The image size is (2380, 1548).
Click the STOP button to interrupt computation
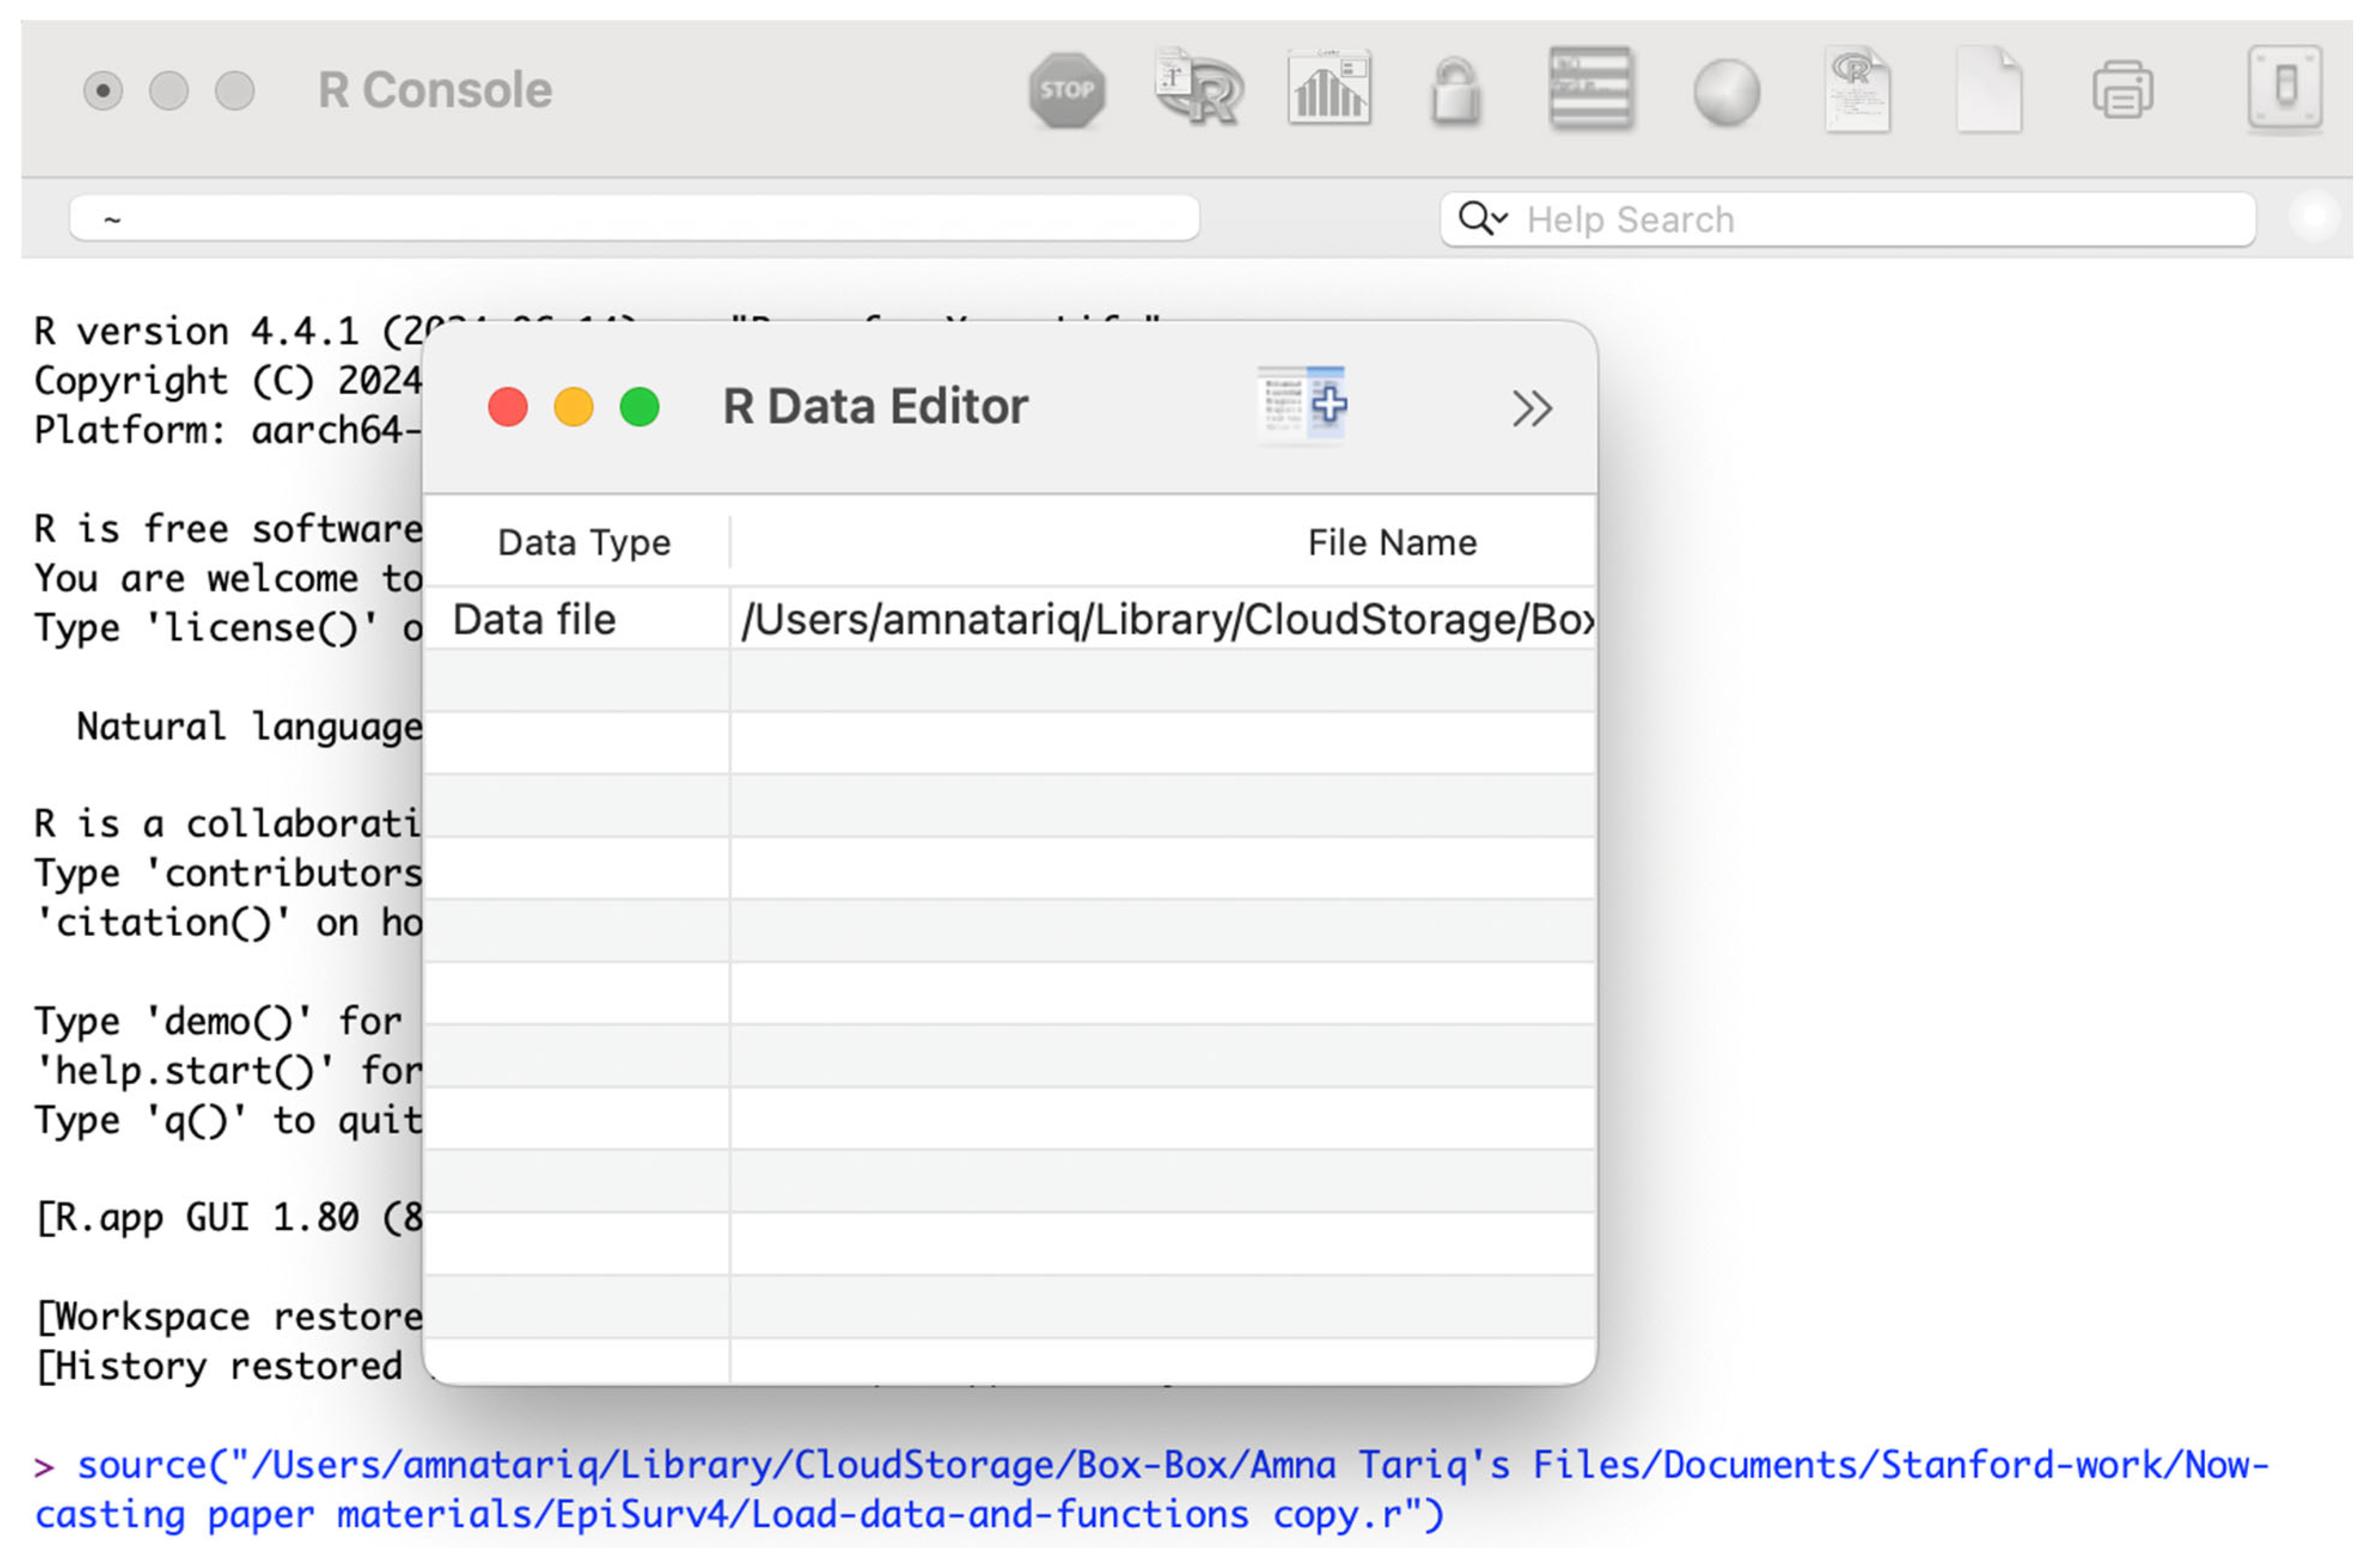1066,90
